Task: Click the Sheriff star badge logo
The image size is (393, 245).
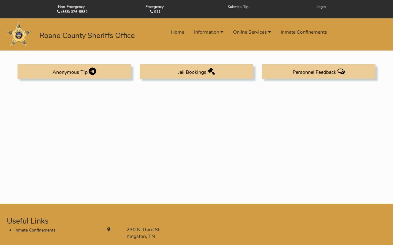Action: click(x=18, y=34)
